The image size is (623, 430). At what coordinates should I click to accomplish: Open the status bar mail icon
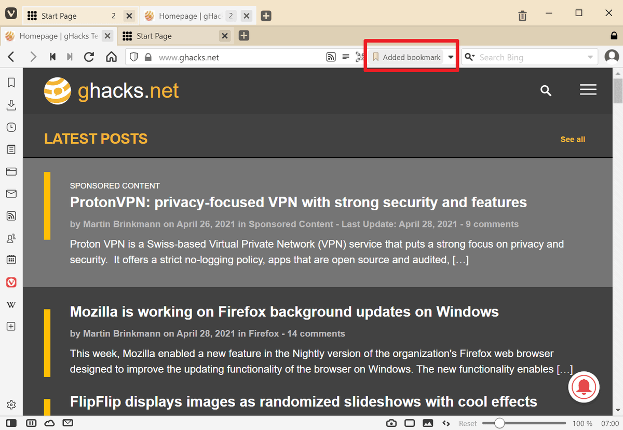[67, 423]
